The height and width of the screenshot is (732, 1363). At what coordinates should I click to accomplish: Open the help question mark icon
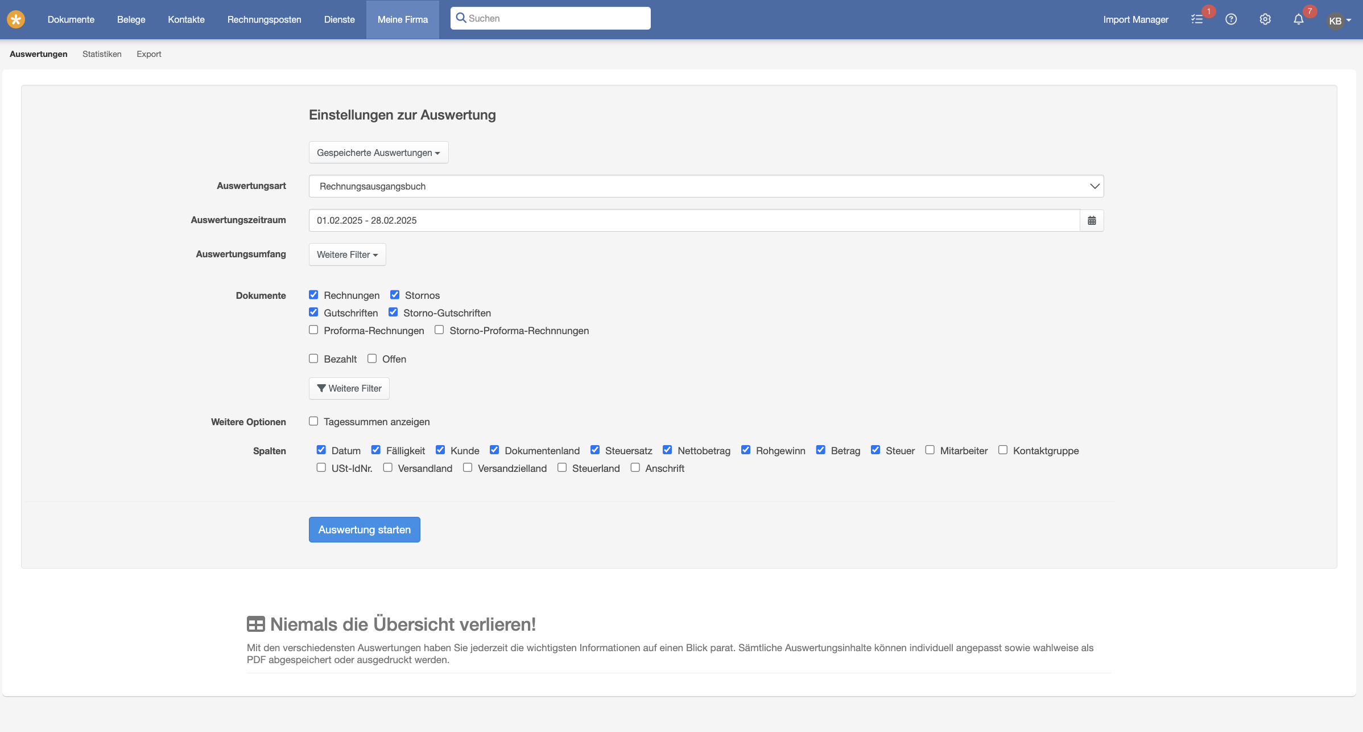click(1231, 19)
